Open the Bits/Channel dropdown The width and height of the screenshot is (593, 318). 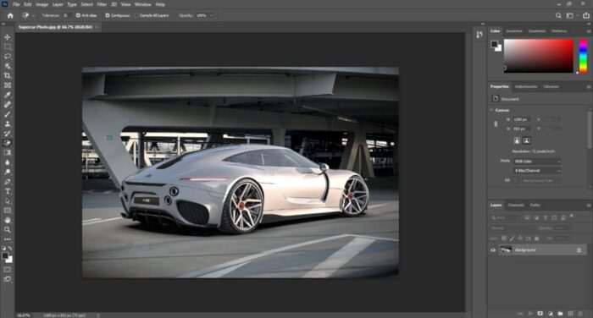[537, 171]
